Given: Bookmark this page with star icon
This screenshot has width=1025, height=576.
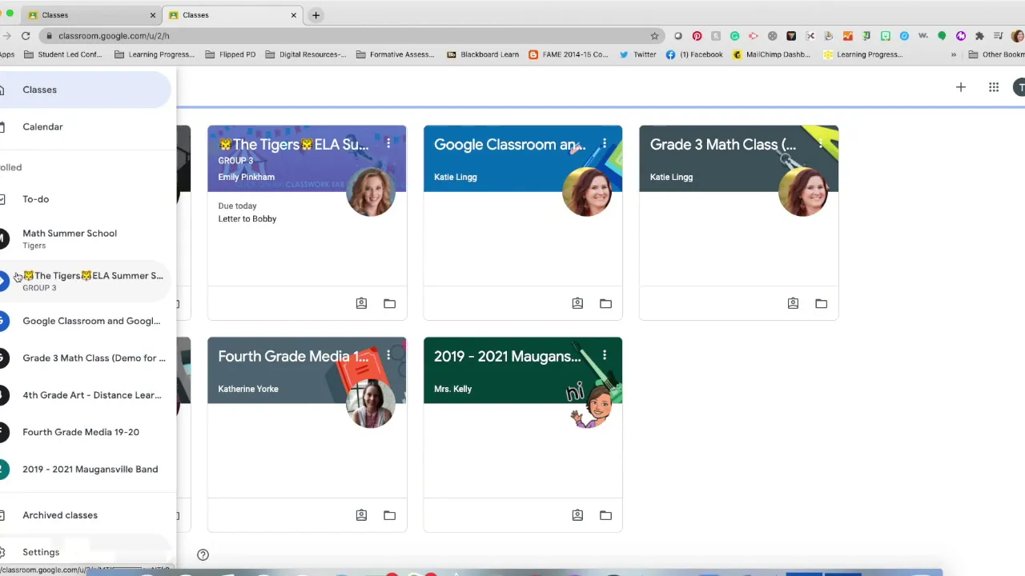Looking at the screenshot, I should pos(654,36).
